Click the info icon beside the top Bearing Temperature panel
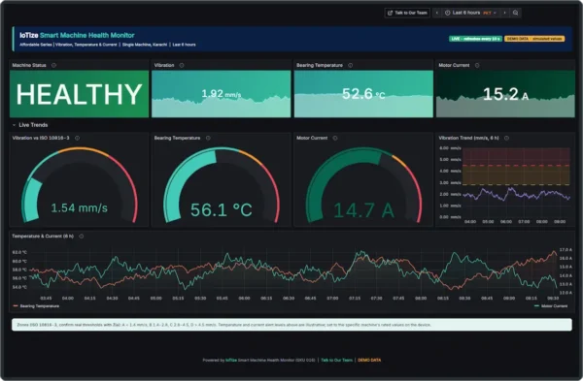The width and height of the screenshot is (583, 381). coord(350,65)
